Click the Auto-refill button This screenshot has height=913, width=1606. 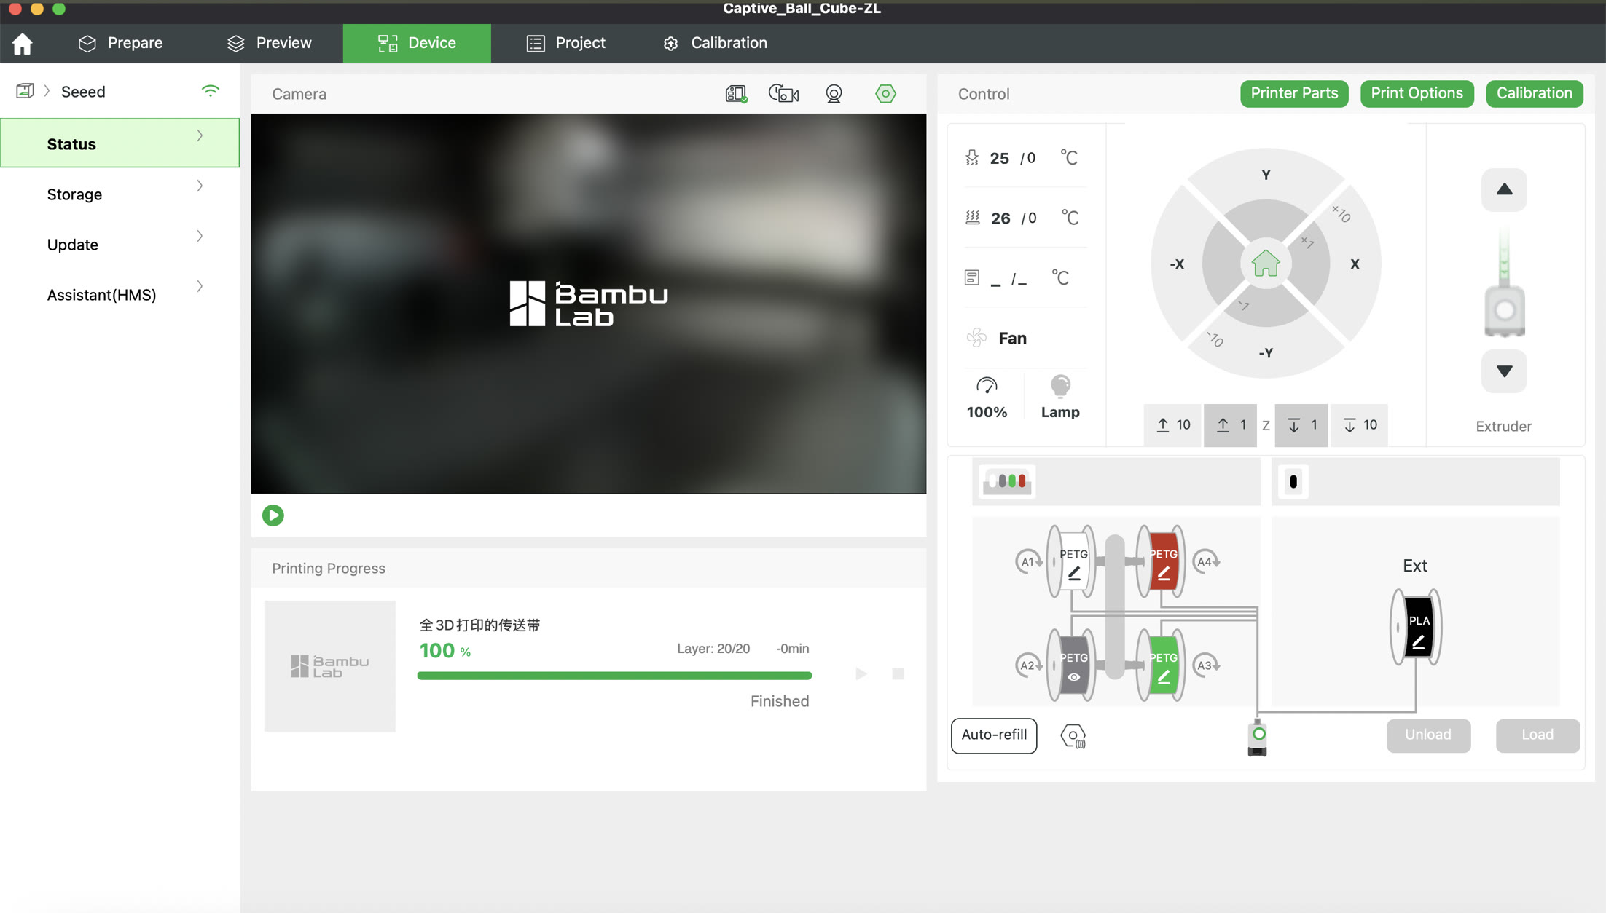pyautogui.click(x=994, y=735)
